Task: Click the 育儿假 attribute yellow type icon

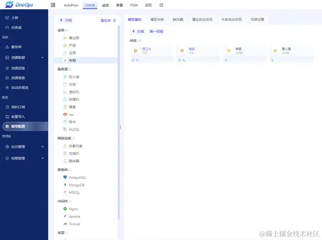Action: tap(275, 51)
